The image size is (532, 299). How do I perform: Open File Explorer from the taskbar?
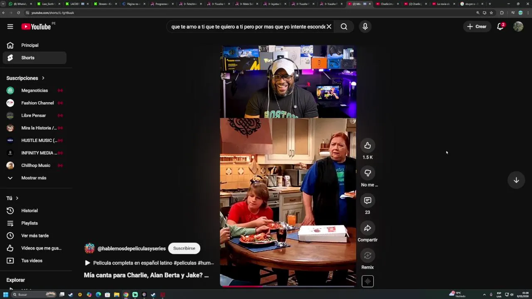(x=117, y=295)
